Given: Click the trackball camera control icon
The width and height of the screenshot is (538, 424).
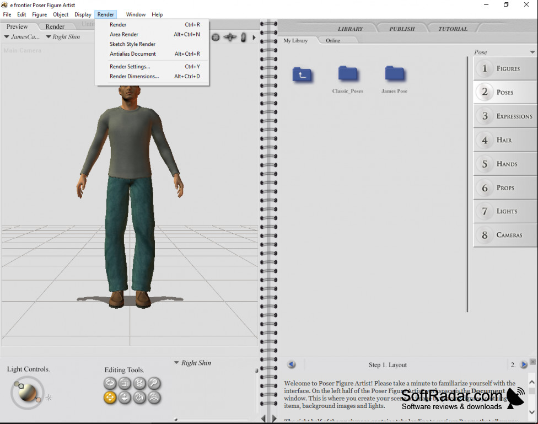Looking at the screenshot, I should point(216,37).
